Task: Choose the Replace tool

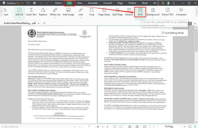Action: click(43, 12)
